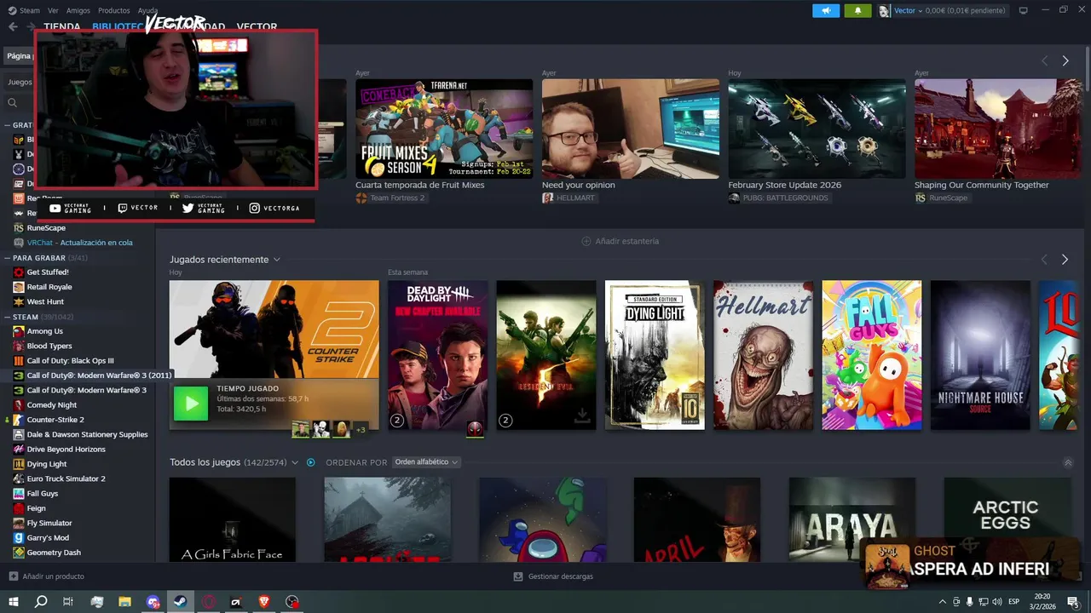This screenshot has width=1091, height=613.
Task: Open the Araya game tile
Action: click(x=852, y=518)
